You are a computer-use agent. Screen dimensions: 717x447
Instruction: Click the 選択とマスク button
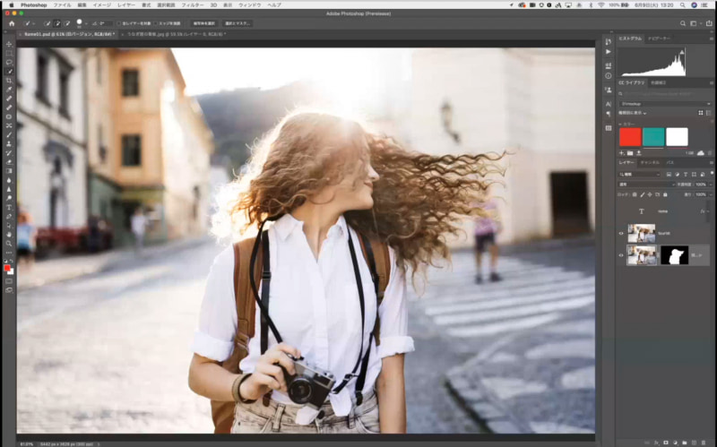pos(238,22)
